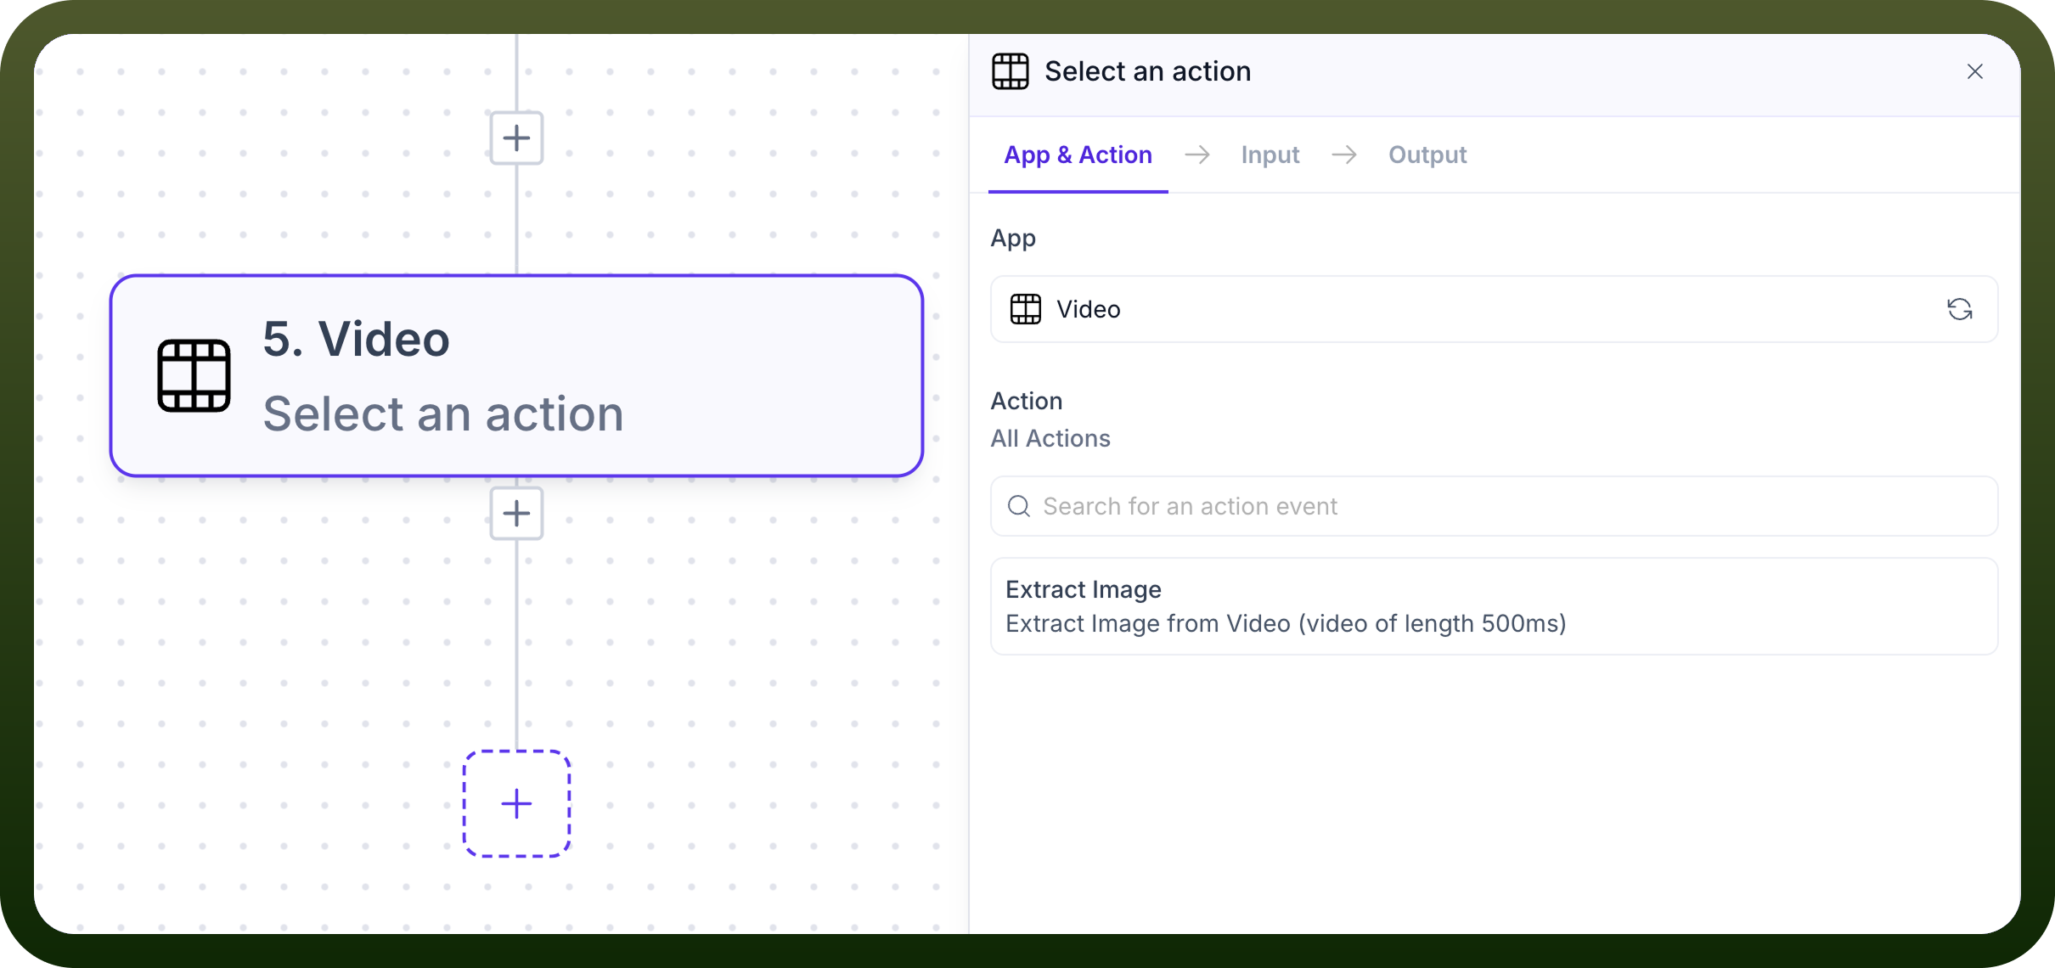The height and width of the screenshot is (968, 2055).
Task: Click the plus button below Video step
Action: [516, 513]
